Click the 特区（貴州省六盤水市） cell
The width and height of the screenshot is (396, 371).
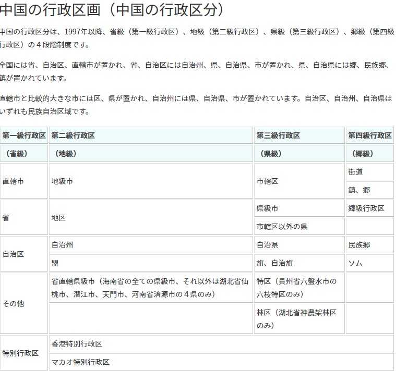pos(299,288)
